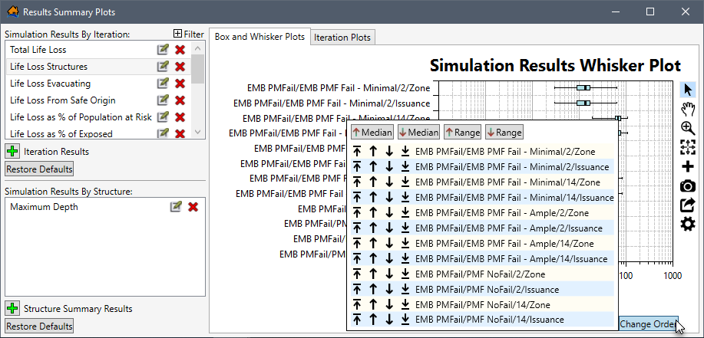Add Structure Summary Results with plus icon

tap(12, 308)
